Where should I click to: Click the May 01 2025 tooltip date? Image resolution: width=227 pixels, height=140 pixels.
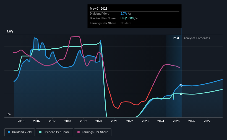click(99, 9)
